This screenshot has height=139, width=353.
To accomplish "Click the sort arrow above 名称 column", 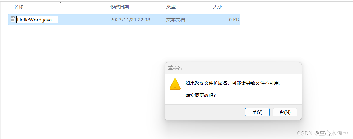I will point(60,3).
